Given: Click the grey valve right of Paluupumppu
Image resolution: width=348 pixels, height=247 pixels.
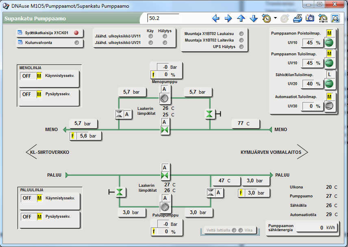Looking at the screenshot, I should [211, 192].
